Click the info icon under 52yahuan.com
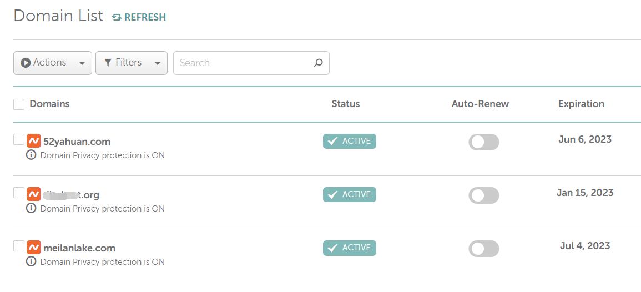Viewport: 641px width, 292px height. (x=31, y=155)
